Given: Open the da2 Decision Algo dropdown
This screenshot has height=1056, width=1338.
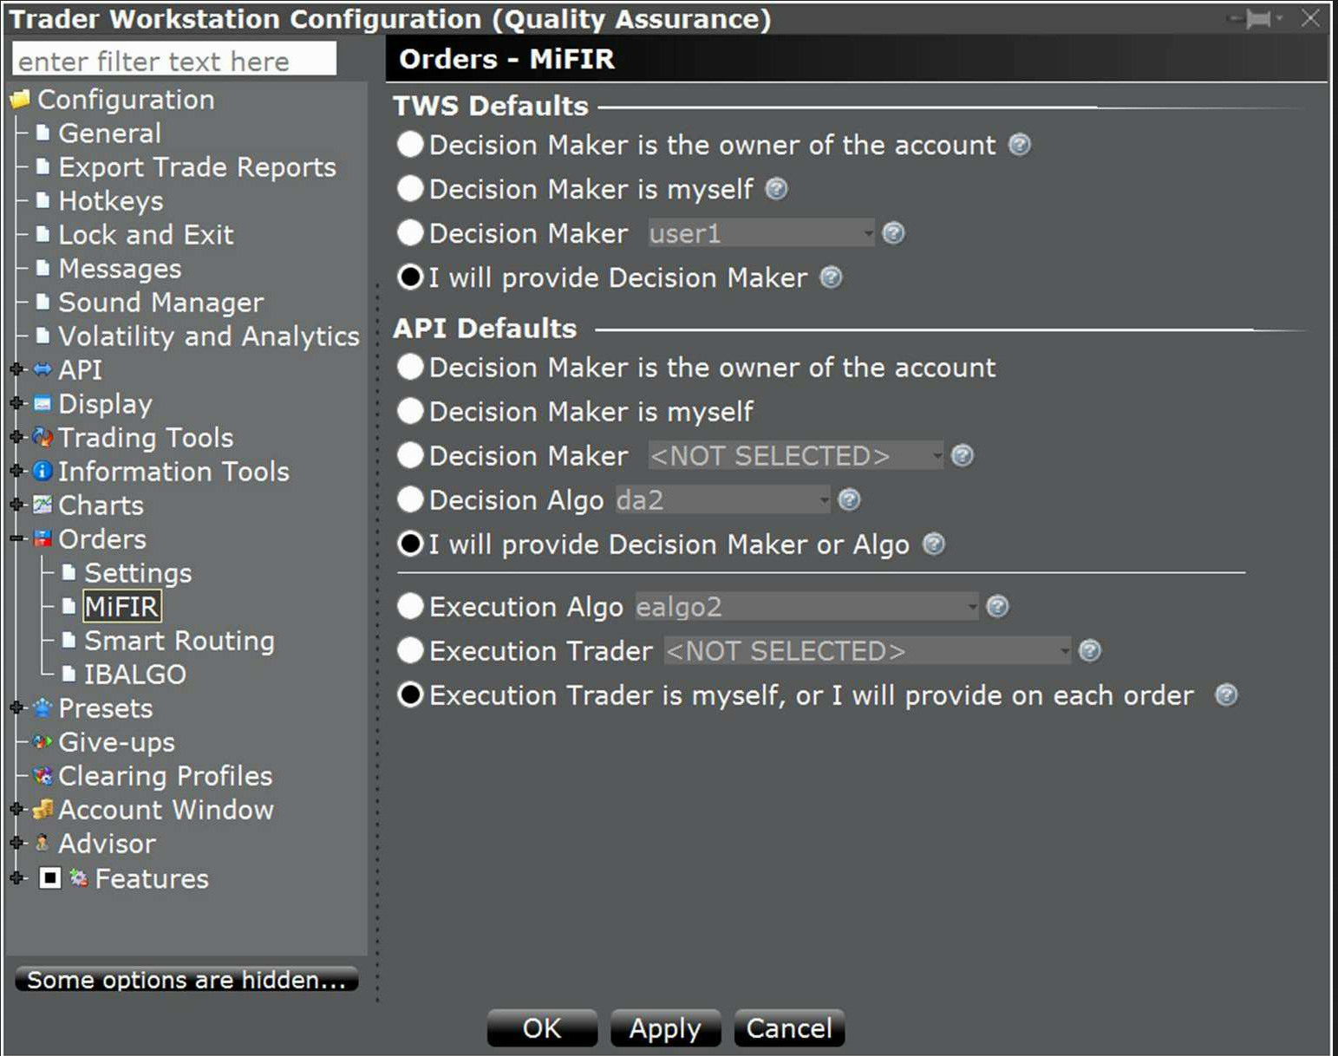Looking at the screenshot, I should click(x=722, y=500).
